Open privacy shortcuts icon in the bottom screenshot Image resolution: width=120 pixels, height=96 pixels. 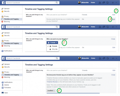(x=113, y=58)
